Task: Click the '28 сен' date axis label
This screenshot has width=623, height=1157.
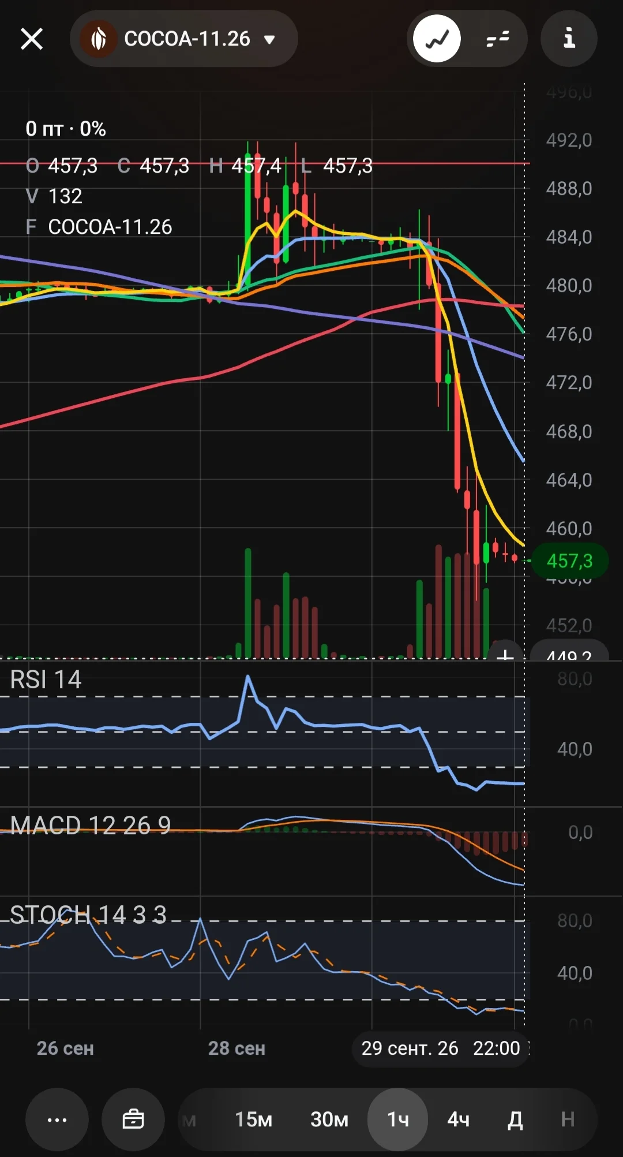Action: click(237, 1048)
